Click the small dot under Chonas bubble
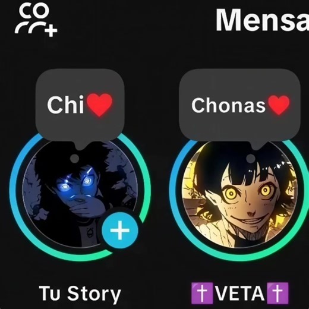The height and width of the screenshot is (309, 309). tap(251, 159)
